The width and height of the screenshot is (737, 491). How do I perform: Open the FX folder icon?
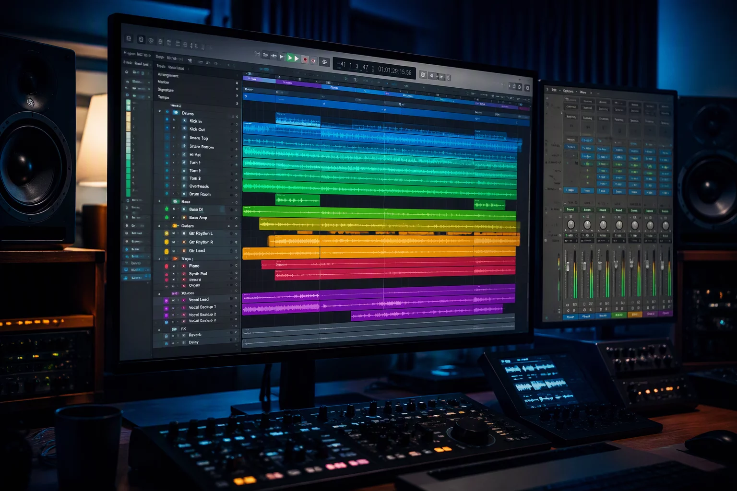(175, 329)
